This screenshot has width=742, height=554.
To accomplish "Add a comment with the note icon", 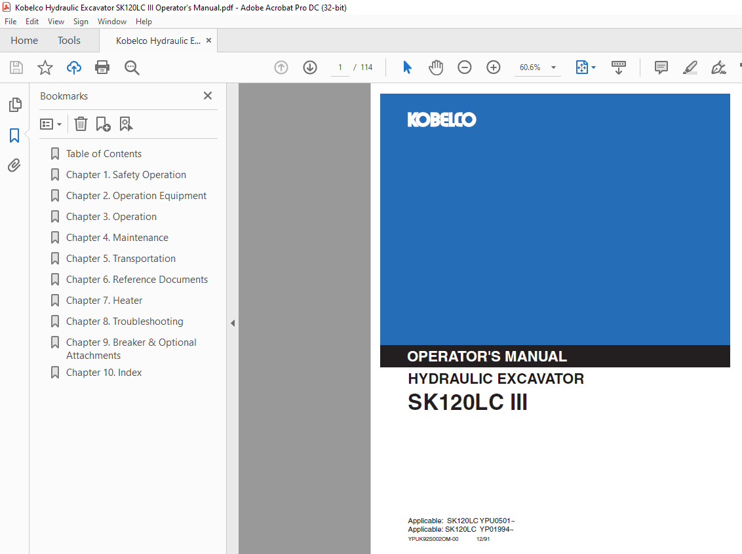I will click(x=661, y=67).
